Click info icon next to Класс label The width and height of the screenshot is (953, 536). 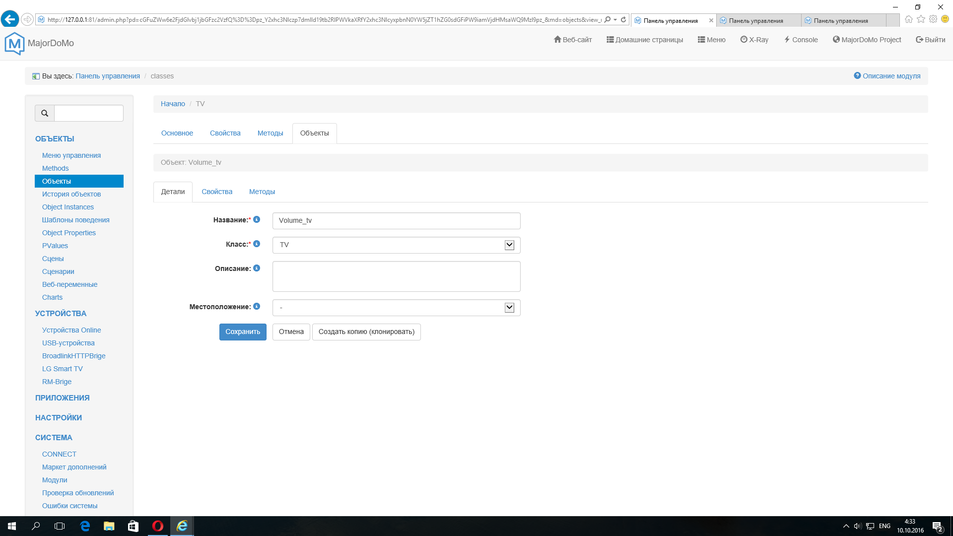[x=257, y=244]
